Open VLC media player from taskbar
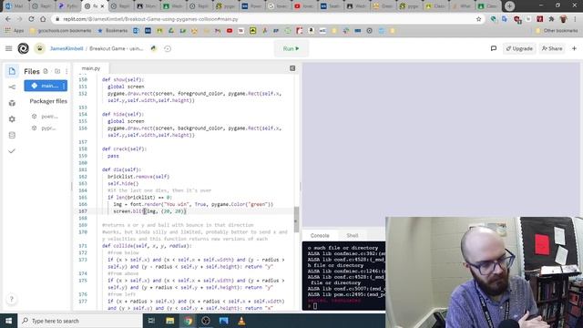Image resolution: width=583 pixels, height=328 pixels. (x=241, y=321)
